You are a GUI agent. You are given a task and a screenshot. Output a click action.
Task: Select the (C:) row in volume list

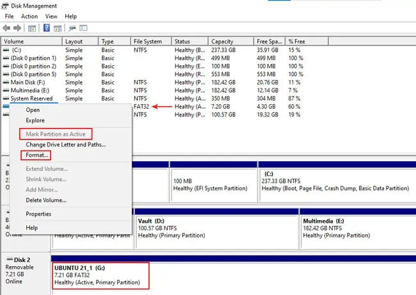[x=164, y=50]
